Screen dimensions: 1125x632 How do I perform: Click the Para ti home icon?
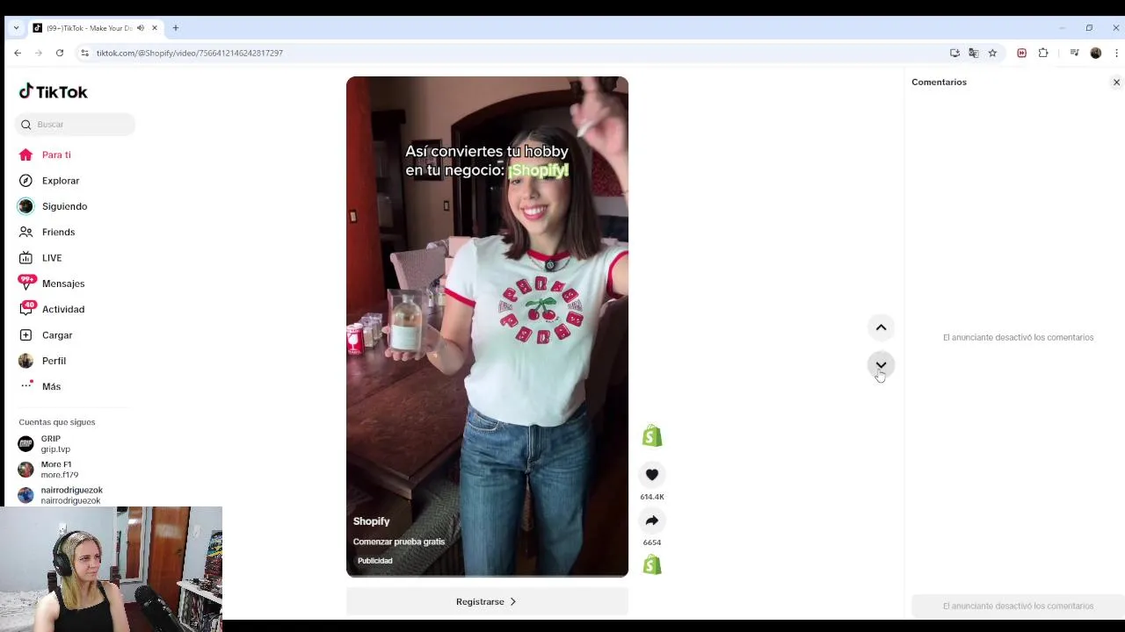pyautogui.click(x=25, y=154)
